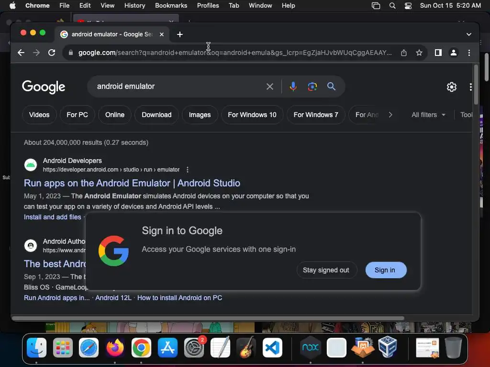
Task: Open the Android Developers site name
Action: coord(73,161)
